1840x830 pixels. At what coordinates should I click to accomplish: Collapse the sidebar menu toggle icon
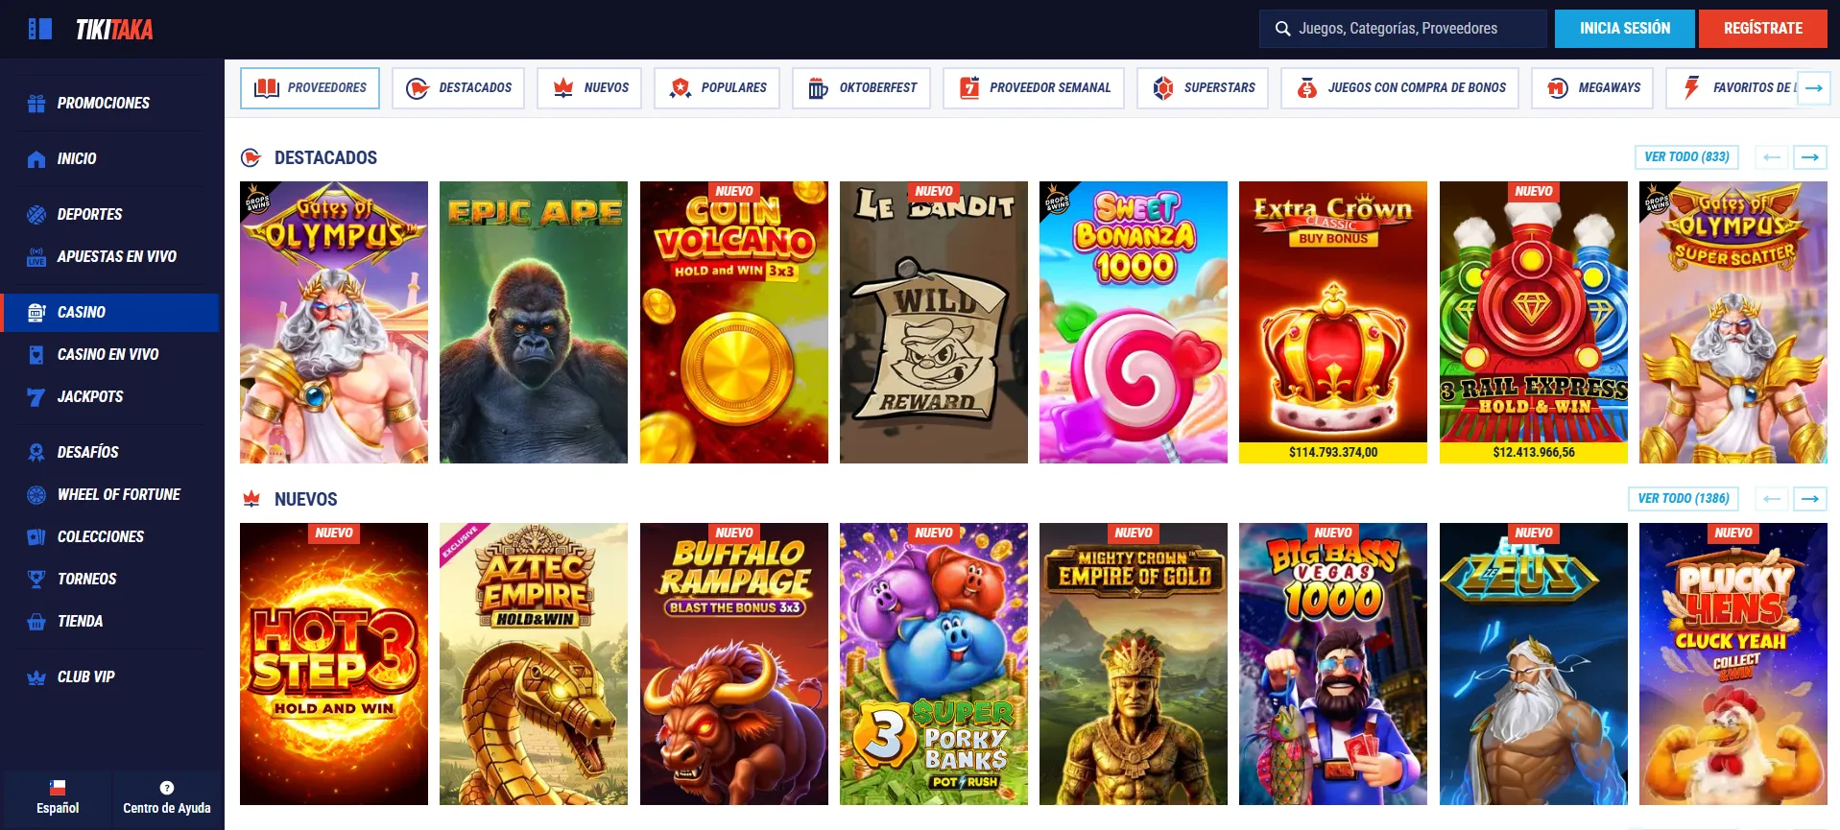click(x=40, y=29)
